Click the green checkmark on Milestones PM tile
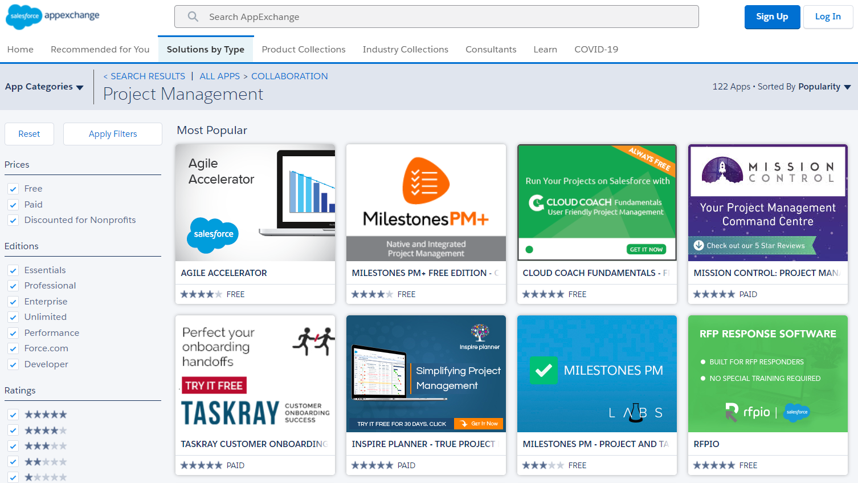The height and width of the screenshot is (483, 858). (x=544, y=370)
